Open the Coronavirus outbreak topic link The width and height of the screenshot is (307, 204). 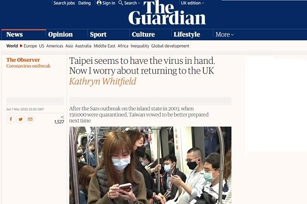pos(28,66)
